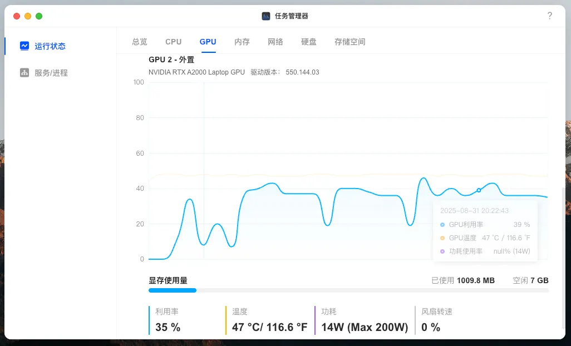Toggle 功耗使用率 series via purple legend dot
The width and height of the screenshot is (571, 346).
tap(444, 251)
